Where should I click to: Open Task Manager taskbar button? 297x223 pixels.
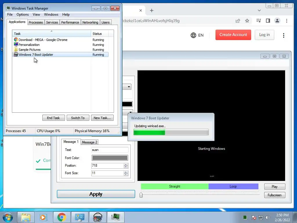point(115,217)
